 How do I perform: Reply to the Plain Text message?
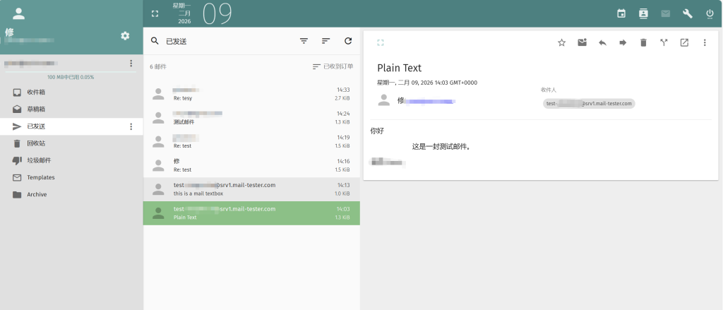click(x=602, y=43)
